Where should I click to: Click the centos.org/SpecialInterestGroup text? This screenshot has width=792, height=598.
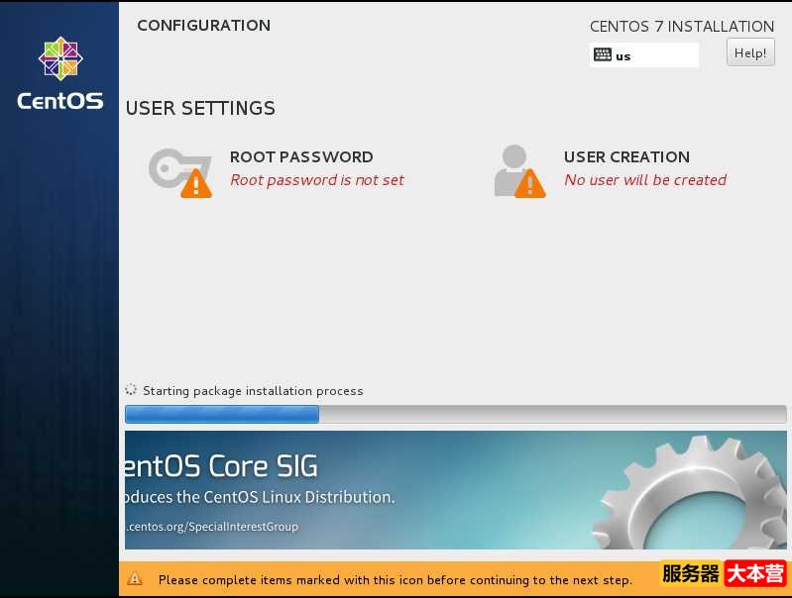click(212, 527)
